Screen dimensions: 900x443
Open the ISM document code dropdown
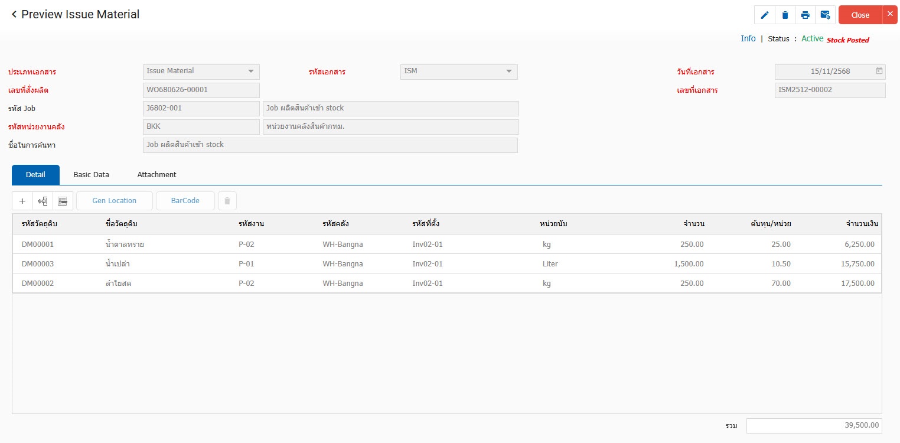click(x=508, y=71)
